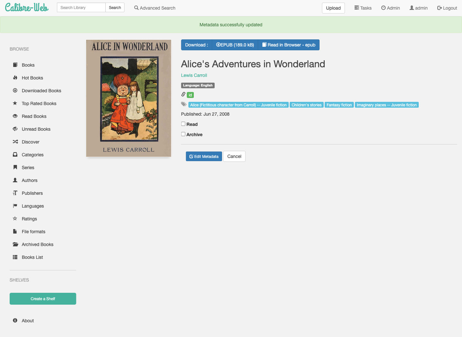Click the Alice in Wonderland cover thumbnail
The image size is (462, 337).
click(129, 98)
